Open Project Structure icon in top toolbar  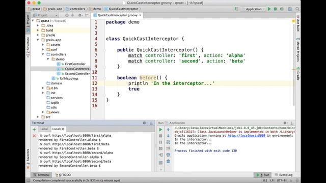pos(290,9)
